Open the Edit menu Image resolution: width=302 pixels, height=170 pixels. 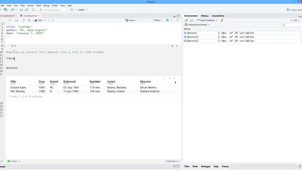(x=2, y=6)
